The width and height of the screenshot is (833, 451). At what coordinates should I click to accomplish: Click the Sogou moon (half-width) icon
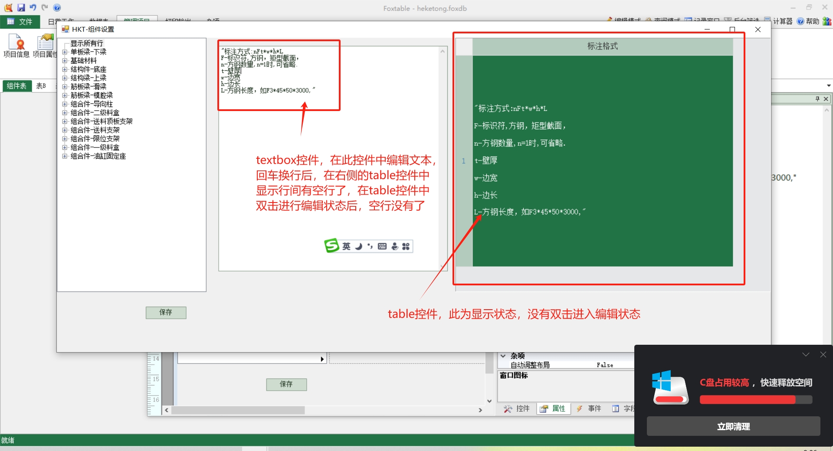358,246
